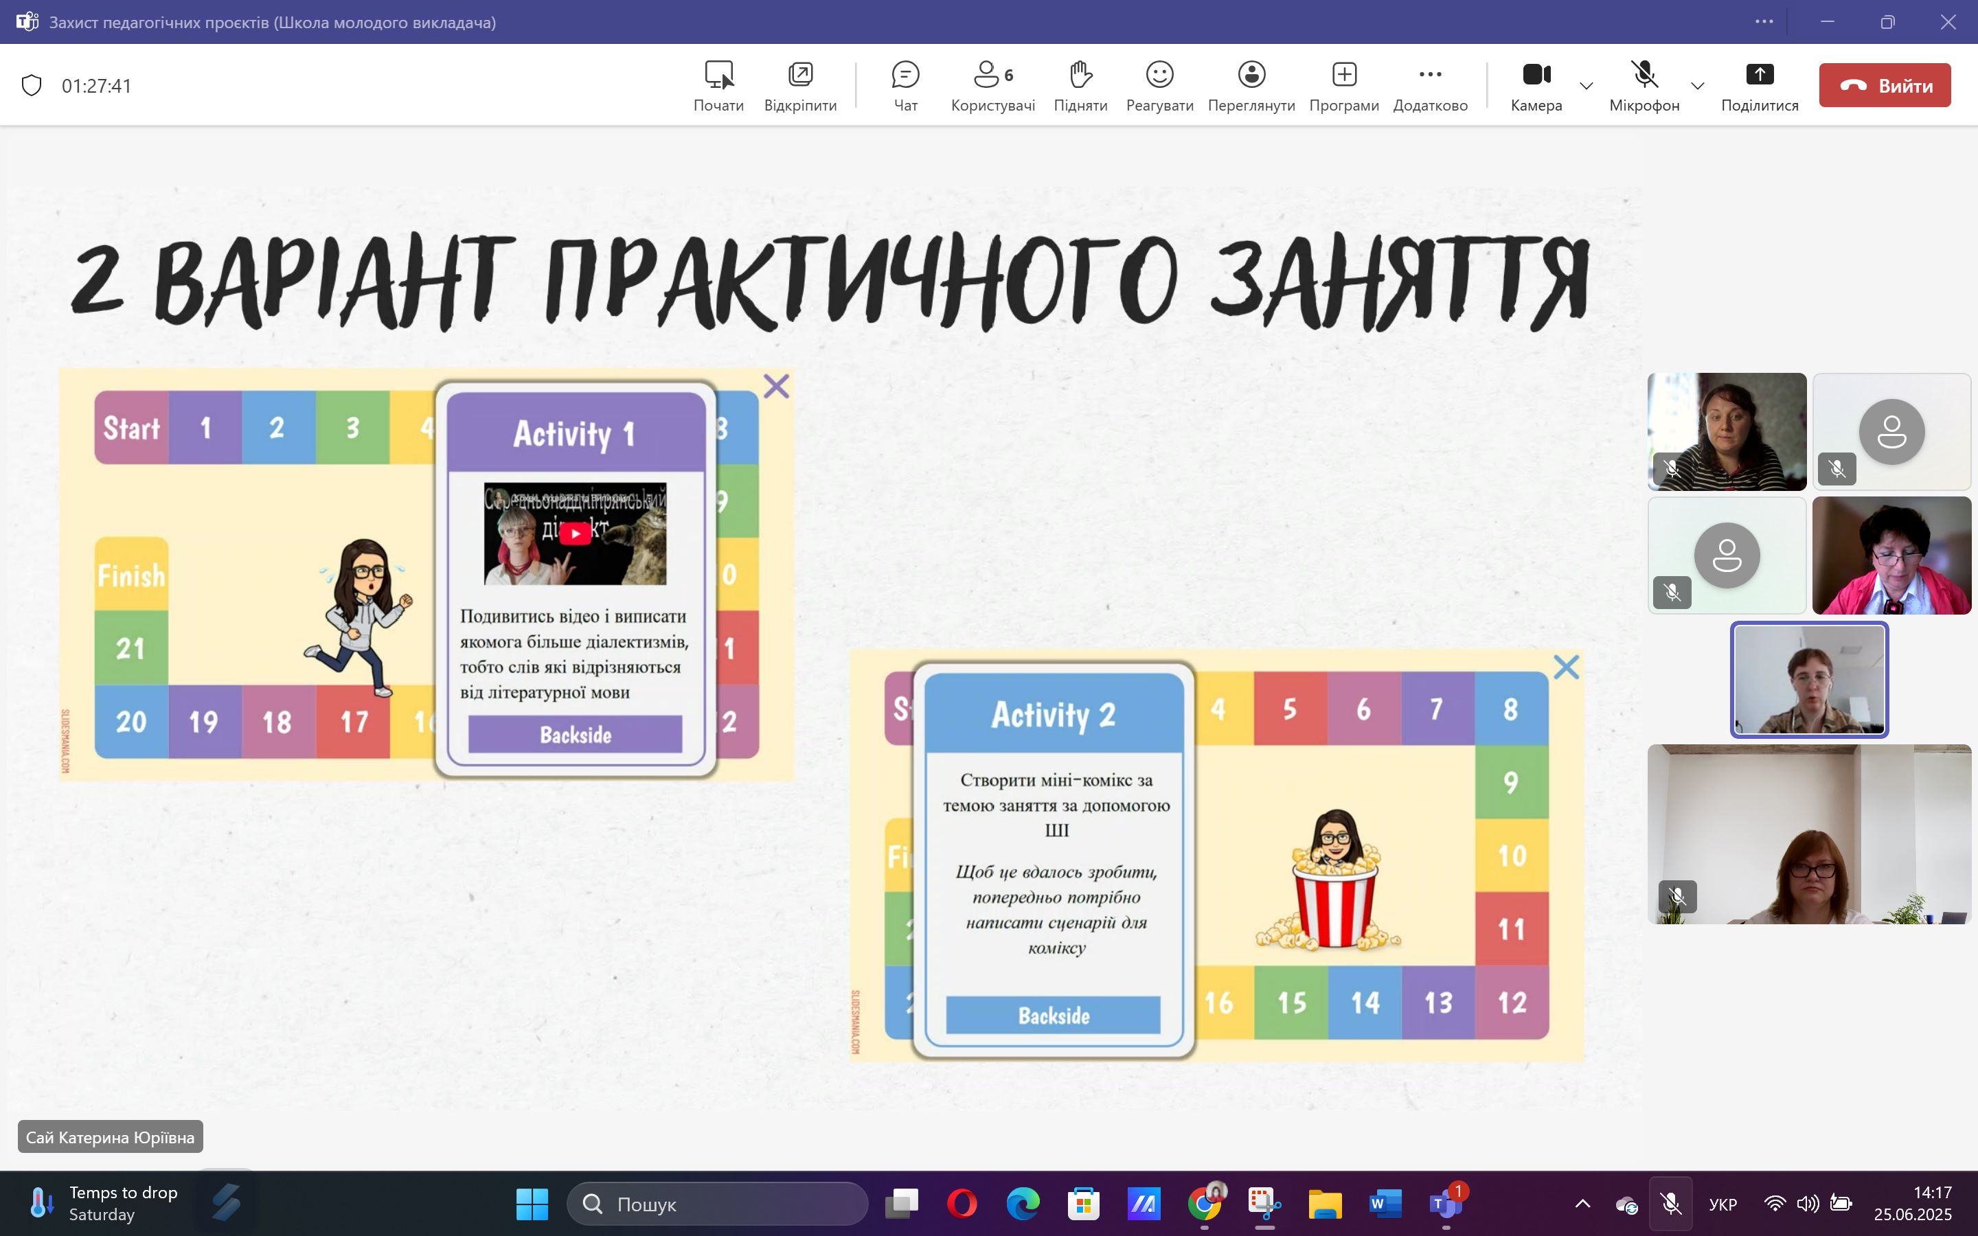Viewport: 1978px width, 1236px height.
Task: Expand the microphone options dropdown arrow
Action: (x=1697, y=86)
